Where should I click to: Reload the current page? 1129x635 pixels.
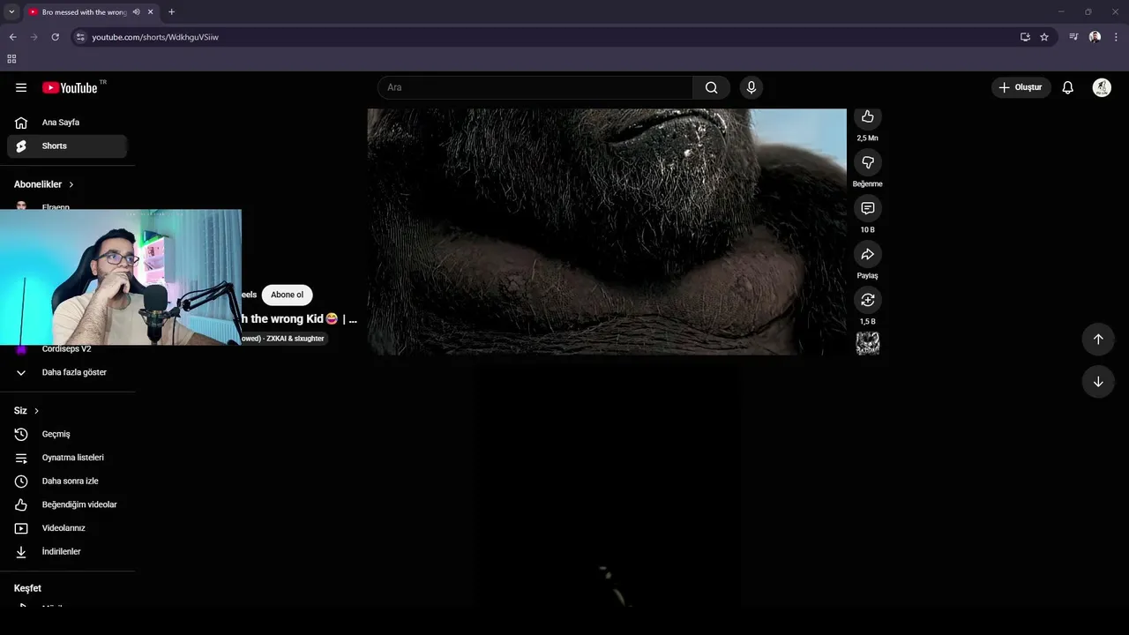click(x=55, y=37)
